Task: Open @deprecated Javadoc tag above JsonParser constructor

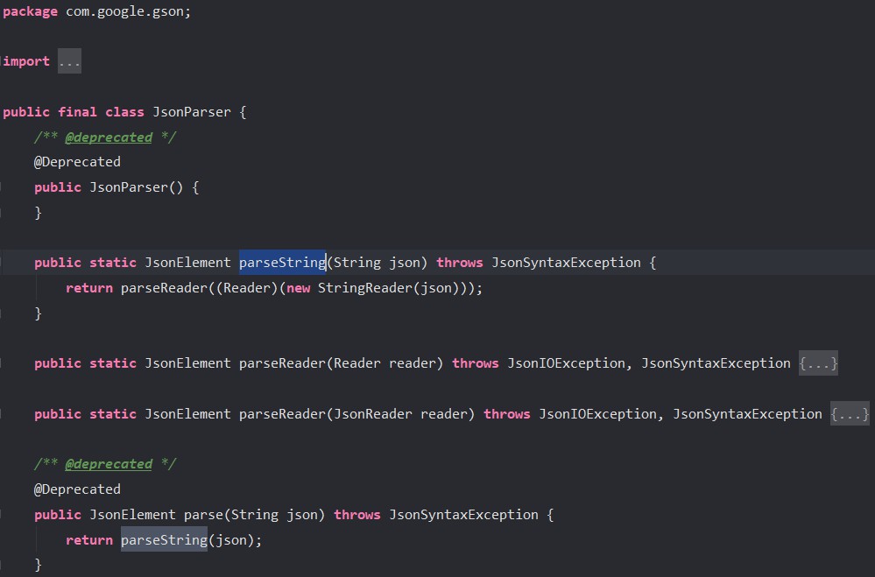Action: [109, 137]
